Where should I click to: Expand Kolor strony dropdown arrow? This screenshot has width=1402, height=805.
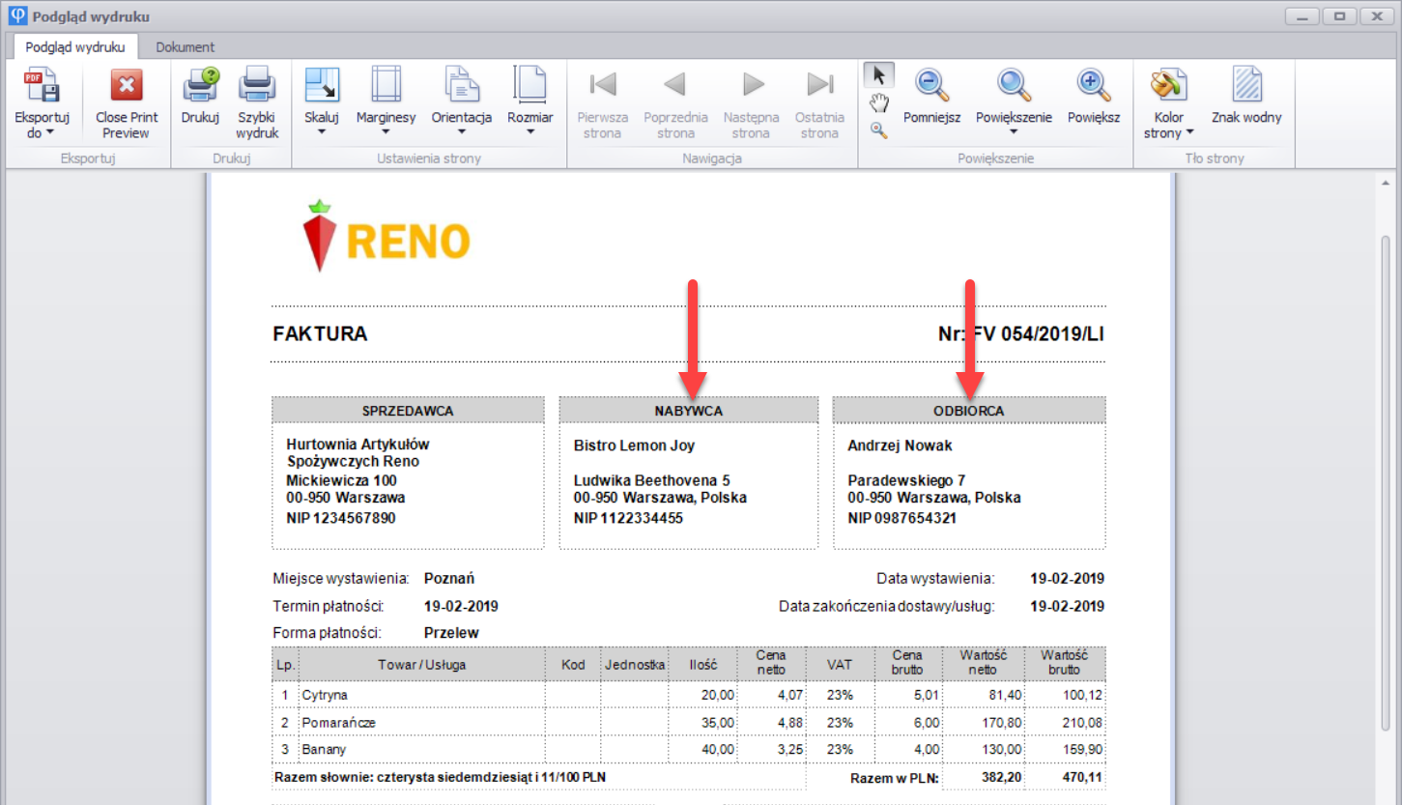point(1190,133)
